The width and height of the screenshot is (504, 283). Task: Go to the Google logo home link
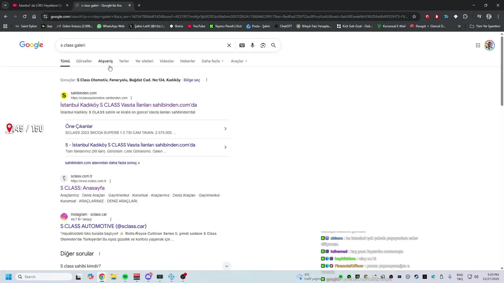(31, 45)
